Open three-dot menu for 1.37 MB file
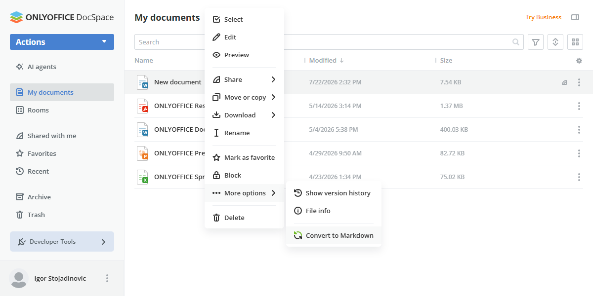 pos(579,106)
